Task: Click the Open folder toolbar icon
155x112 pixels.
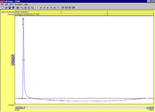Action: pos(6,8)
